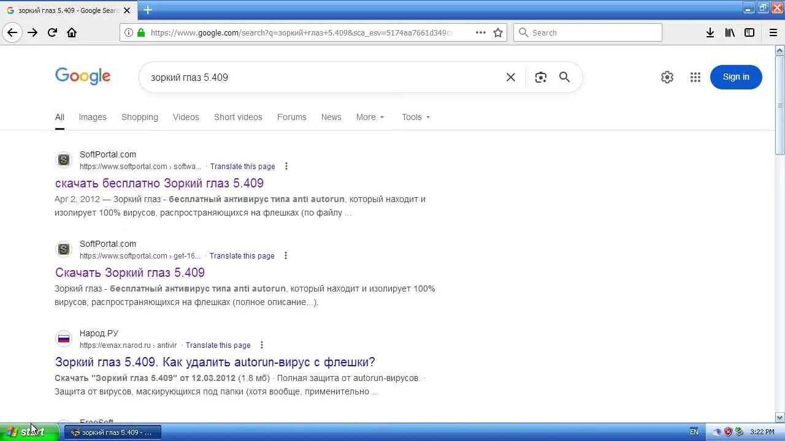Submit search with magnifier icon
The image size is (785, 441).
(x=564, y=77)
